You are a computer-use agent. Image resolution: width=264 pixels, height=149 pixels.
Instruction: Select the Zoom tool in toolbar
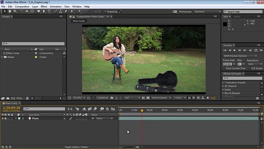[15, 11]
